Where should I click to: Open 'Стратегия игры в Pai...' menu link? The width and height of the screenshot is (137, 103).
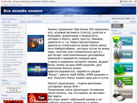point(12,32)
